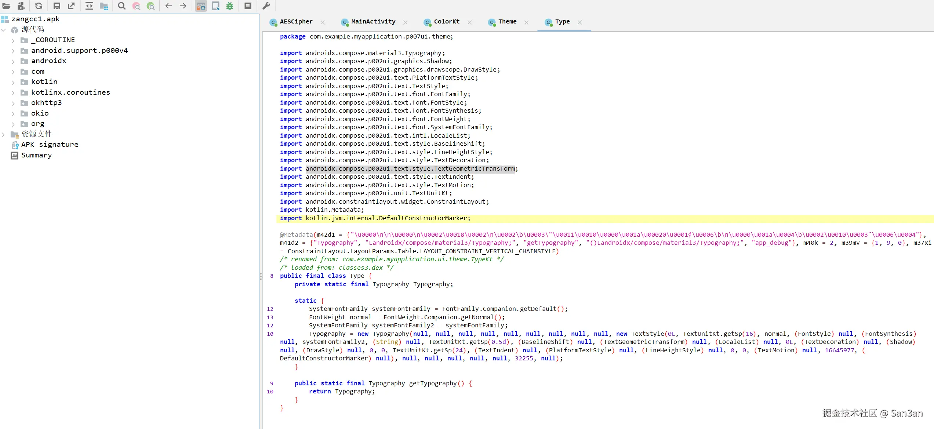
Task: Click the log viewer icon
Action: tap(248, 6)
